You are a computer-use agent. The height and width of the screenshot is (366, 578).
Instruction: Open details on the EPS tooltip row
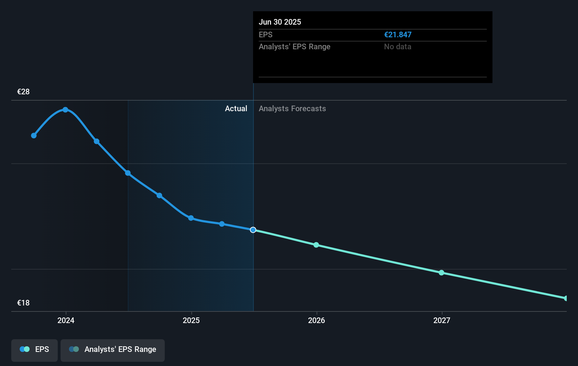pos(266,34)
